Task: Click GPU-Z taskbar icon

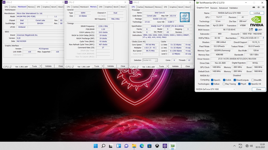Action: (173, 146)
